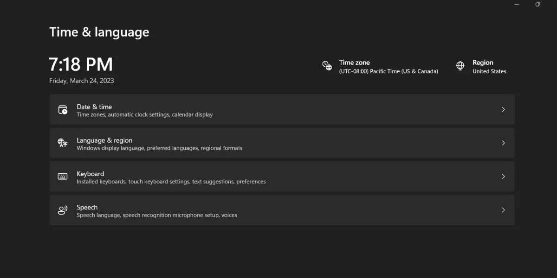Click the Friday, March 24, 2023 date text
Viewport: 557px width, 278px height.
pyautogui.click(x=82, y=81)
